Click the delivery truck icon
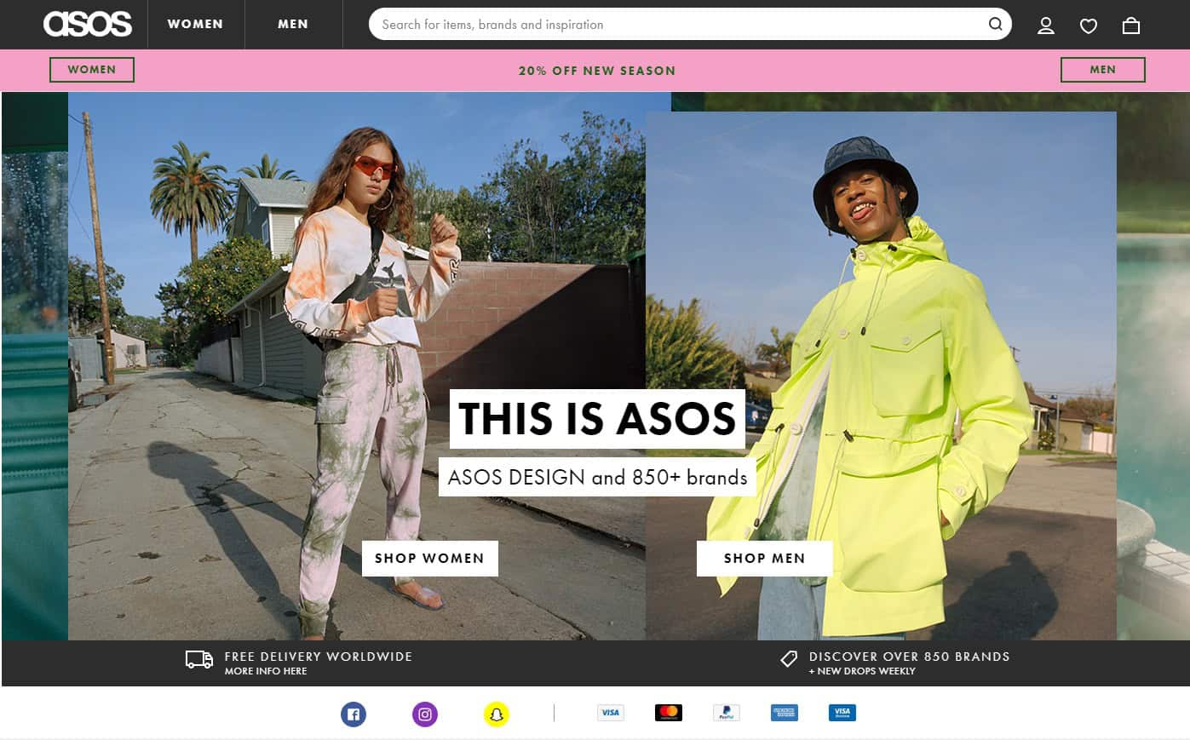 click(x=199, y=659)
